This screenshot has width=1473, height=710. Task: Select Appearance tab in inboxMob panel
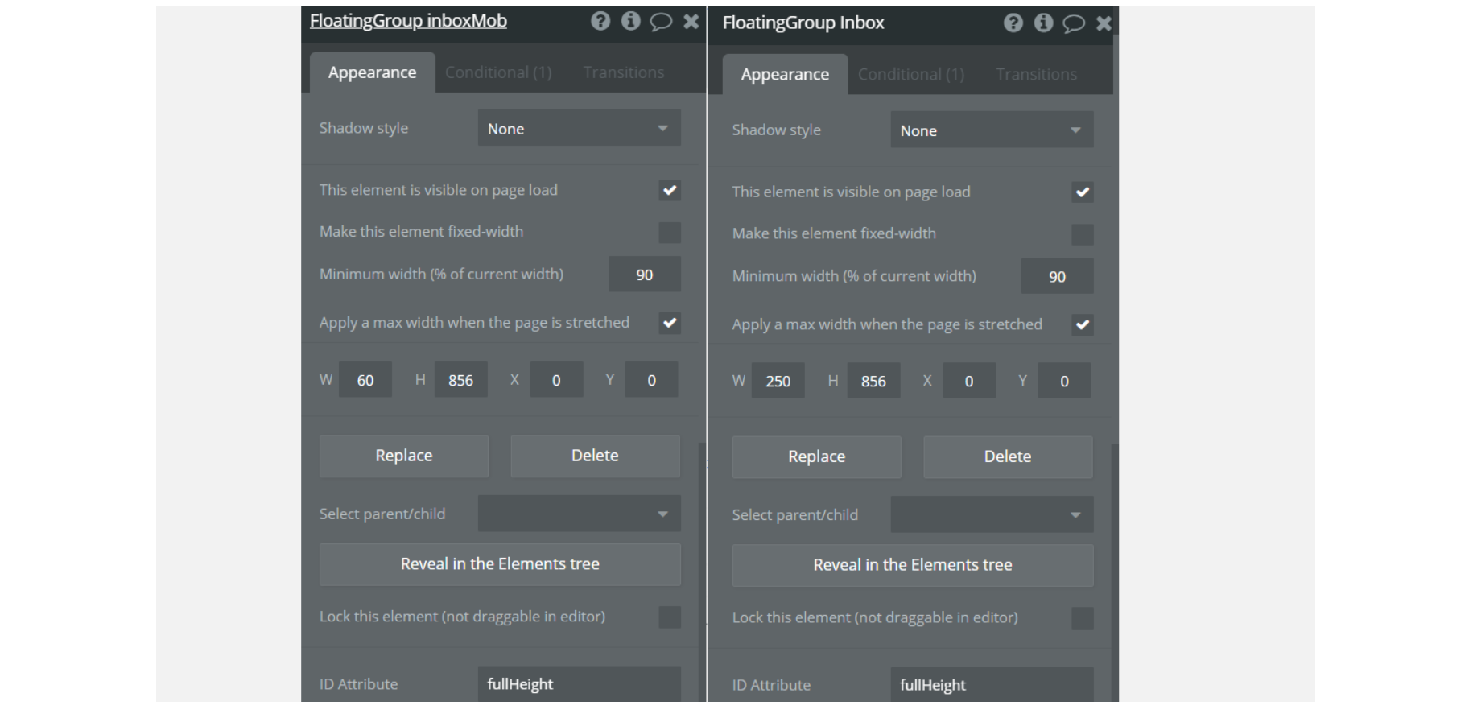[x=373, y=72]
